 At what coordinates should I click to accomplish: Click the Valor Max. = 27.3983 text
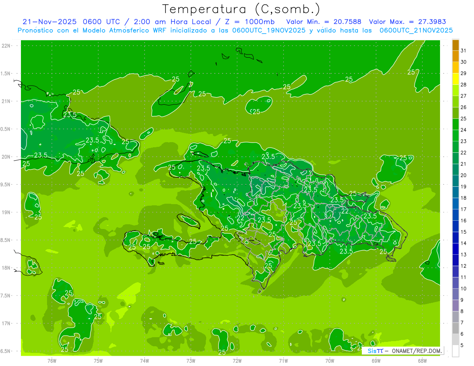pos(407,22)
